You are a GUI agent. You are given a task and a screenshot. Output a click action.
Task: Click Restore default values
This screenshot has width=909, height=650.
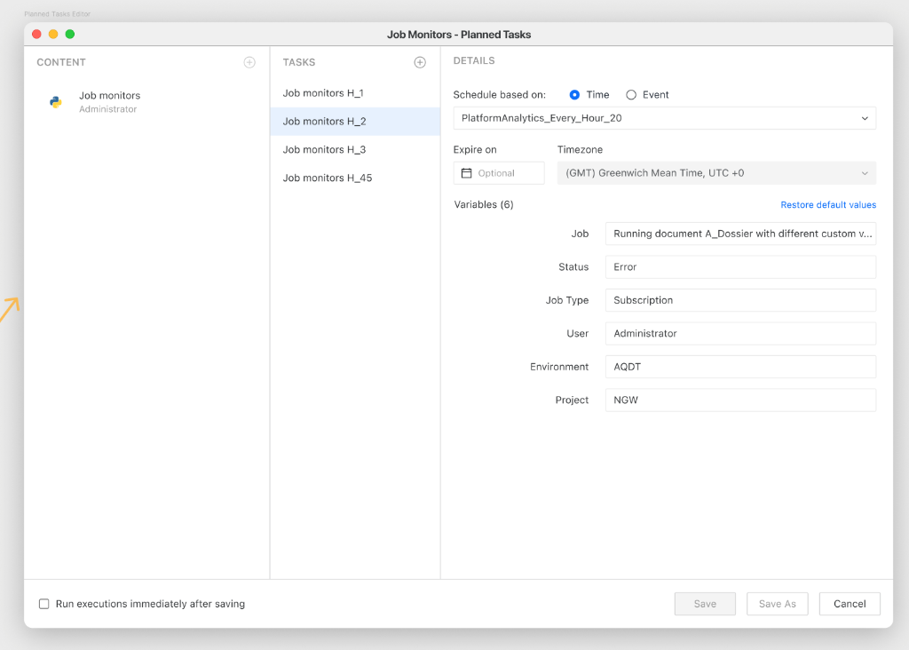coord(827,204)
